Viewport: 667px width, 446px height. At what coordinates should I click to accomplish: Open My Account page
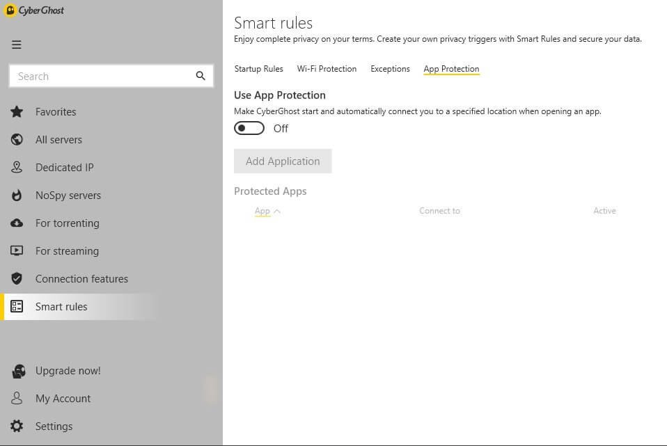[x=63, y=399]
